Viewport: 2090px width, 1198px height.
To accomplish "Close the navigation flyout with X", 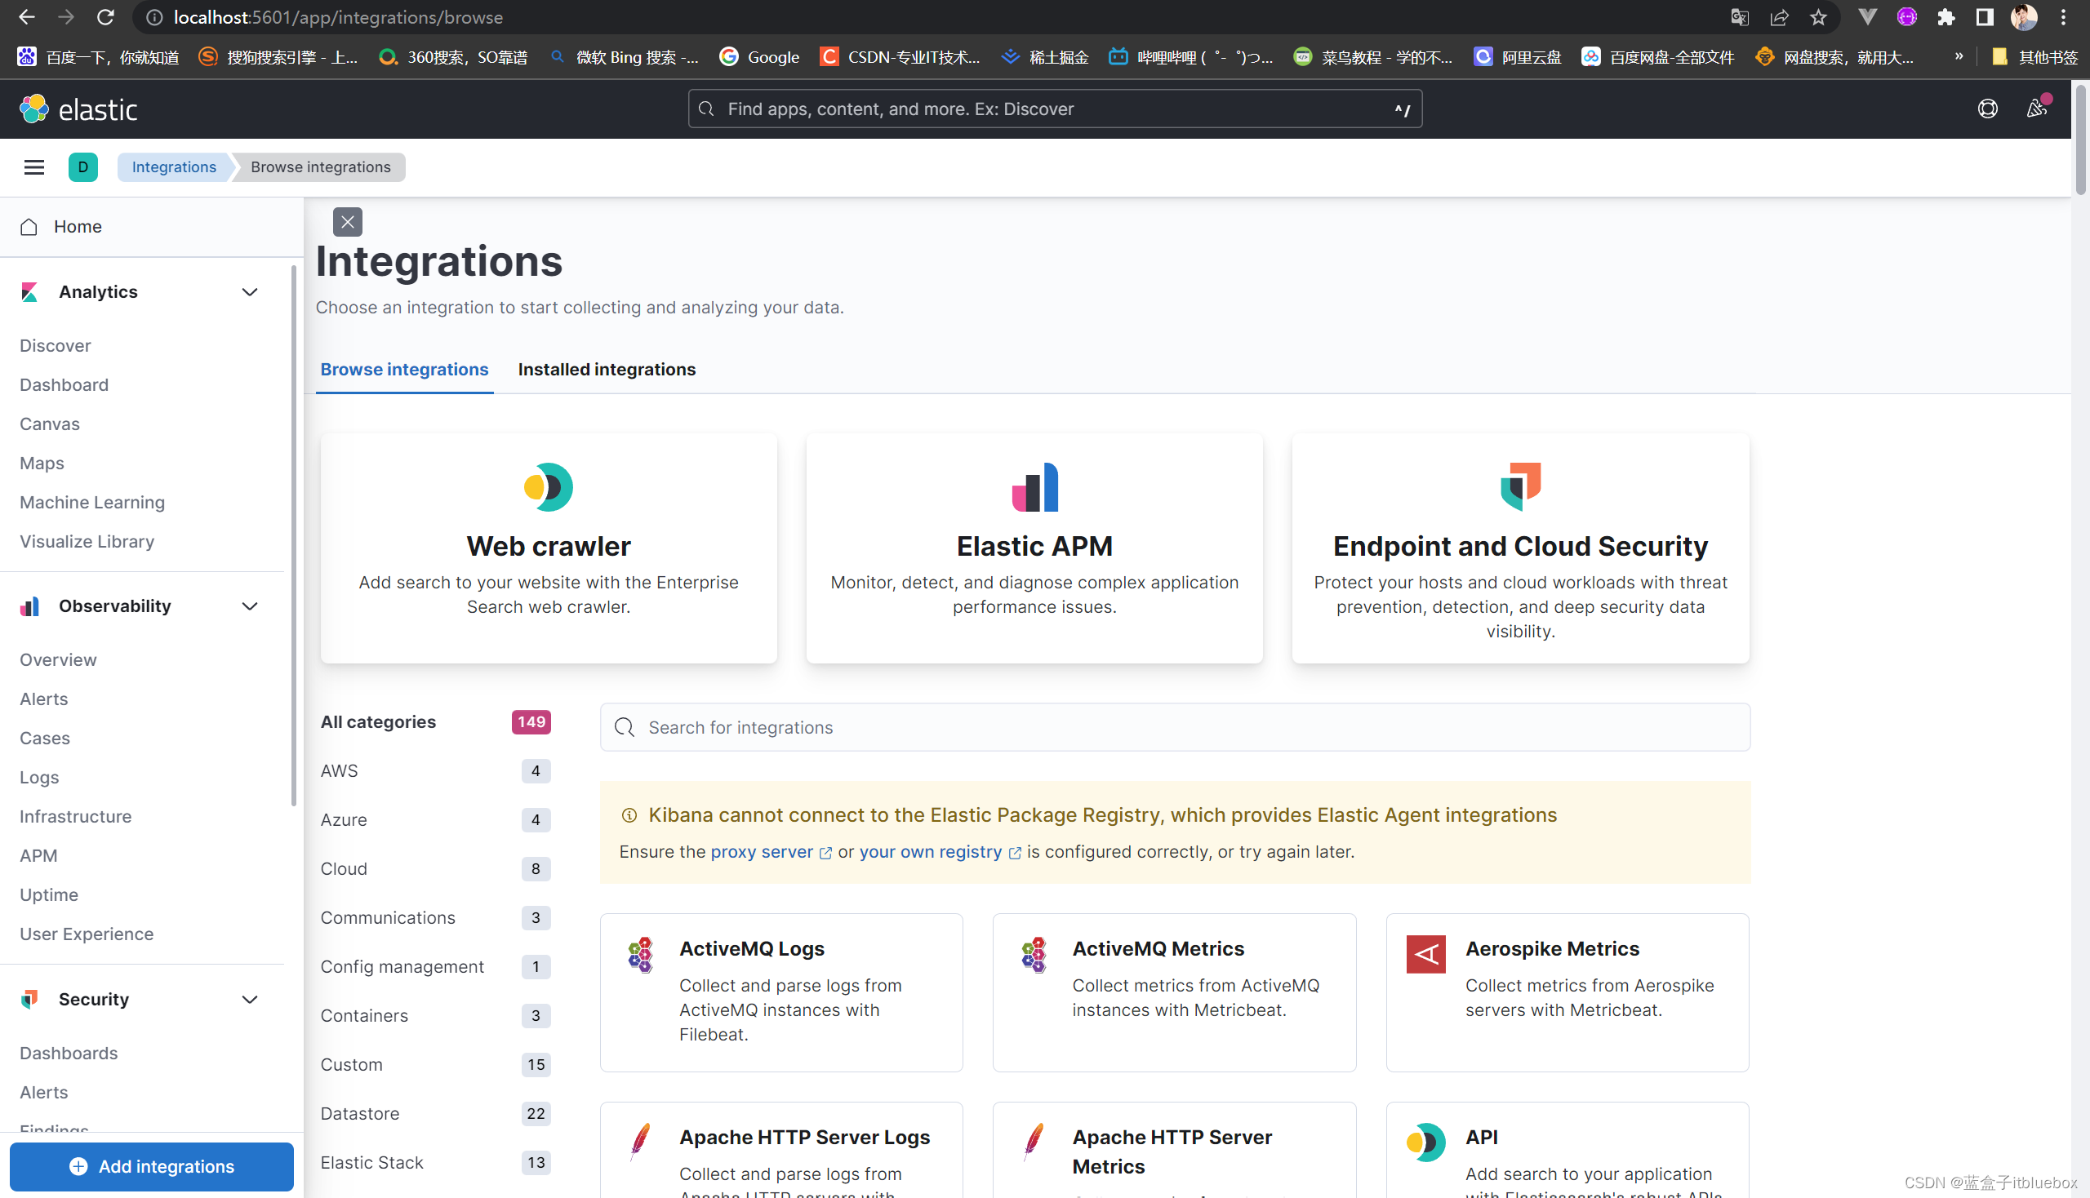I will (347, 222).
